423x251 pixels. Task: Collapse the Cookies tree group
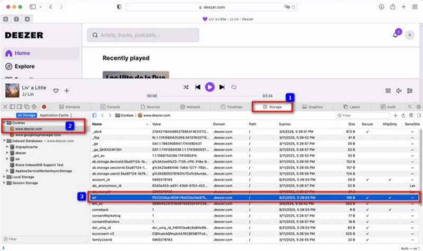(x=4, y=123)
